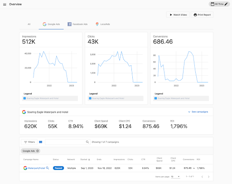232x184 pixels.
Task: Click the calendar icon in date selector
Action: pyautogui.click(x=213, y=4)
